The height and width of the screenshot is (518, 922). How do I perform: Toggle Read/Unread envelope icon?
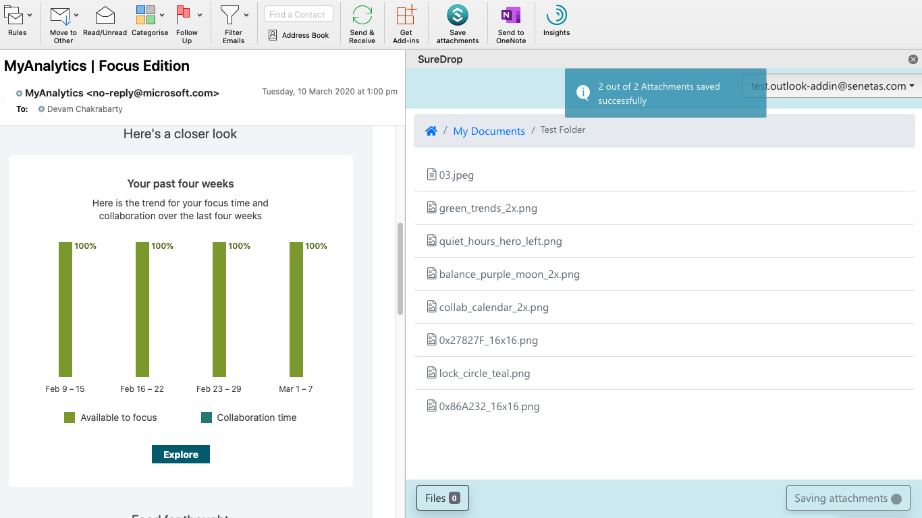click(x=105, y=16)
